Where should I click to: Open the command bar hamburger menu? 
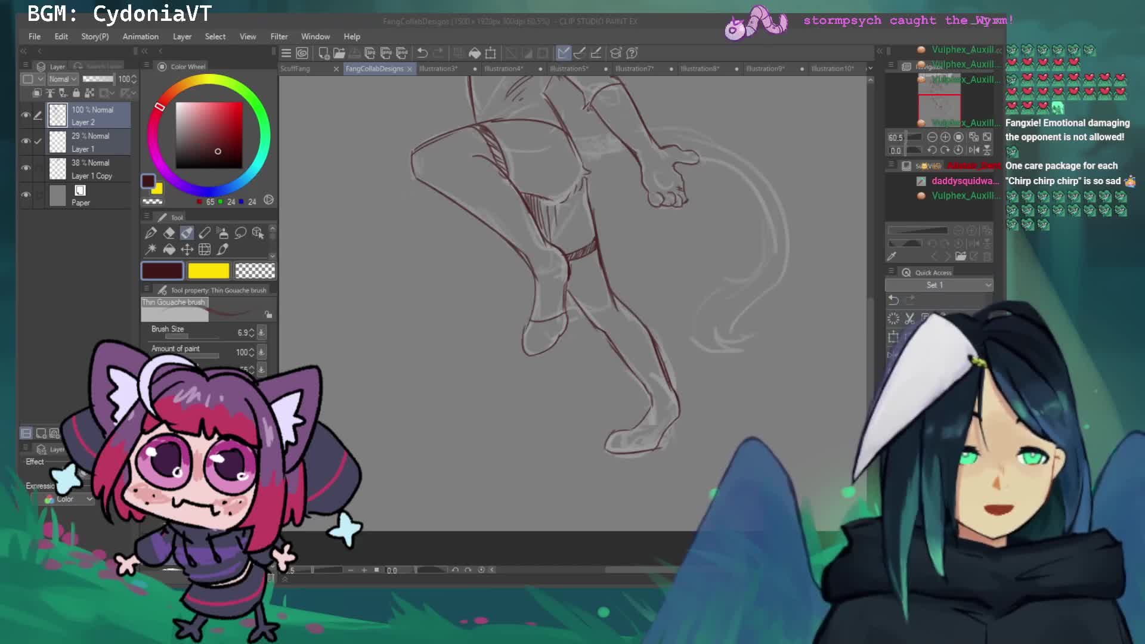coord(286,53)
